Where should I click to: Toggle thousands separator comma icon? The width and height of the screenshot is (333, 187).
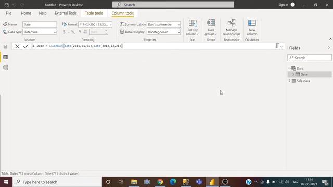click(x=80, y=32)
